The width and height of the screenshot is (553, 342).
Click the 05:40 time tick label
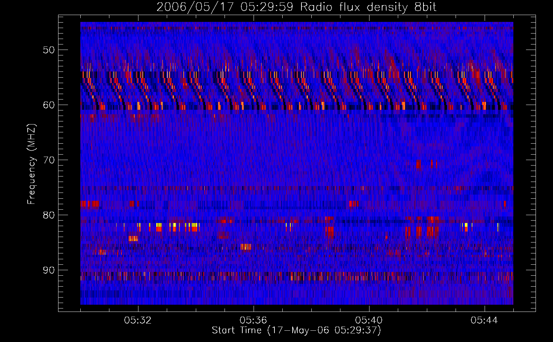(x=369, y=320)
